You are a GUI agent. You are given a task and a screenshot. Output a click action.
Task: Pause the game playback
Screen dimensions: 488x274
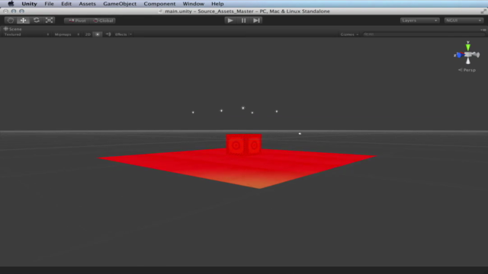pyautogui.click(x=243, y=21)
